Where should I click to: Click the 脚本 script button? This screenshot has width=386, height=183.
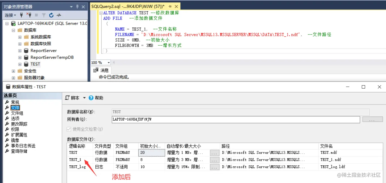click(x=73, y=98)
